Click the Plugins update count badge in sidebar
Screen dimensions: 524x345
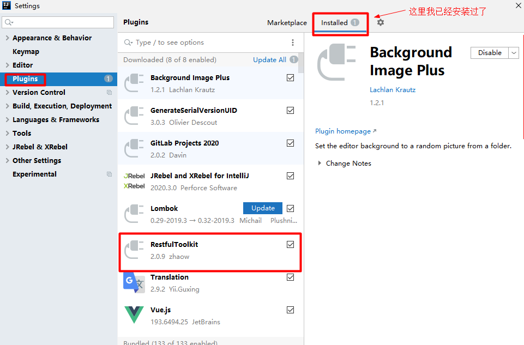[109, 78]
